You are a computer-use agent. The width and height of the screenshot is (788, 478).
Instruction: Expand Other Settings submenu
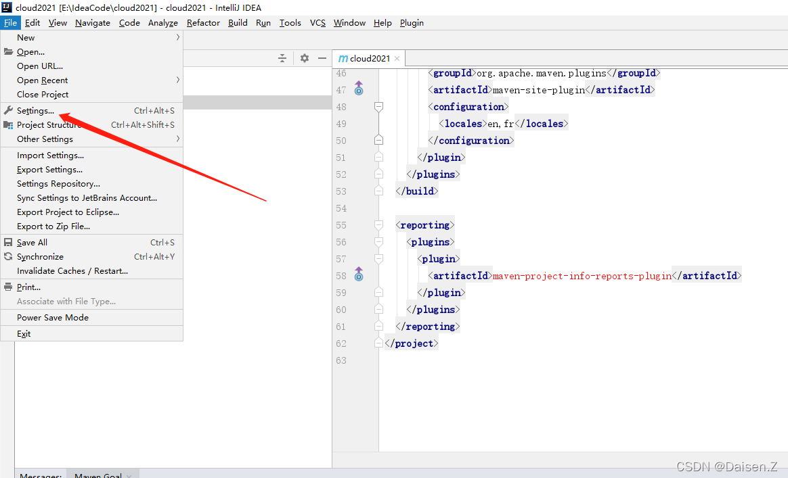coord(91,139)
